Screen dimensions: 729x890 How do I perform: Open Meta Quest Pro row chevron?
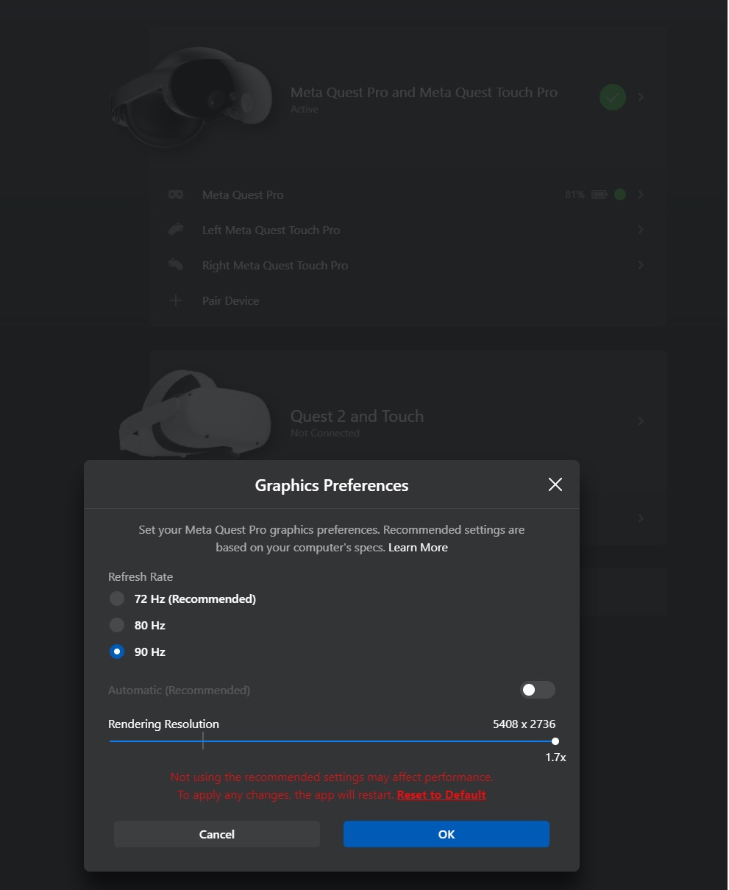coord(641,194)
